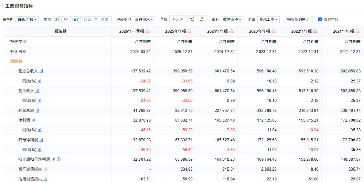The width and height of the screenshot is (364, 183).
Task: Click the value 210,243.94
Action: 309,111
